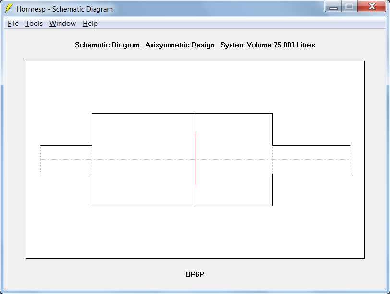Open the Help menu
Screen dimensions: 390x294
pyautogui.click(x=90, y=24)
